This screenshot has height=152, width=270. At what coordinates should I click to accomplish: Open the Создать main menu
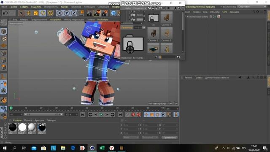pyautogui.click(x=24, y=7)
